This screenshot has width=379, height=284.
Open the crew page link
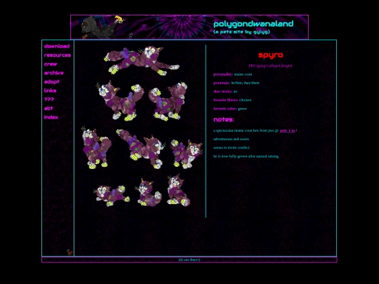click(x=51, y=64)
